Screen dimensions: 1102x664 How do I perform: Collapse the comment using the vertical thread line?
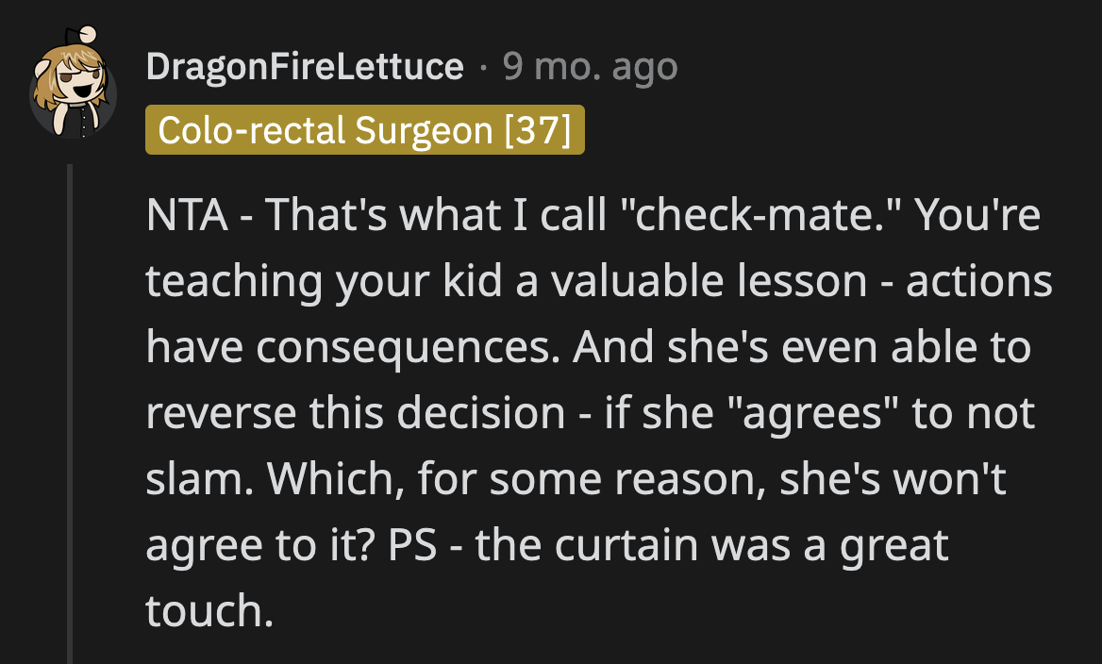[70, 413]
